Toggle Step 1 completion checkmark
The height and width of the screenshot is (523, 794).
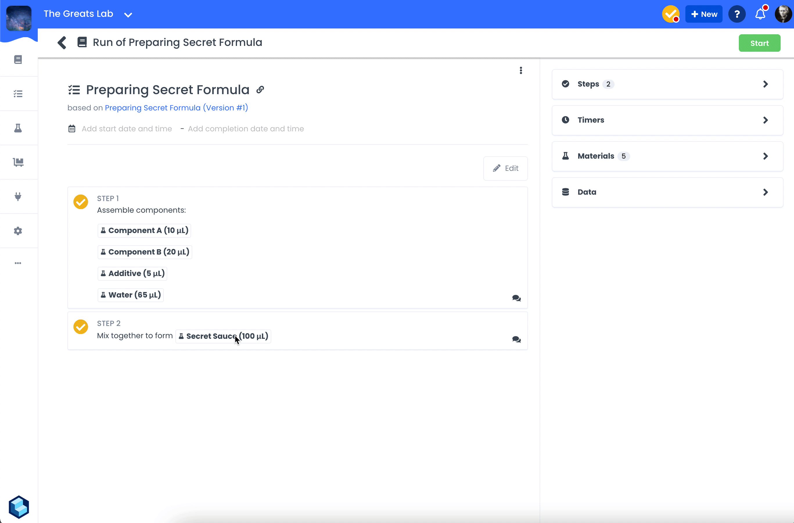tap(81, 202)
